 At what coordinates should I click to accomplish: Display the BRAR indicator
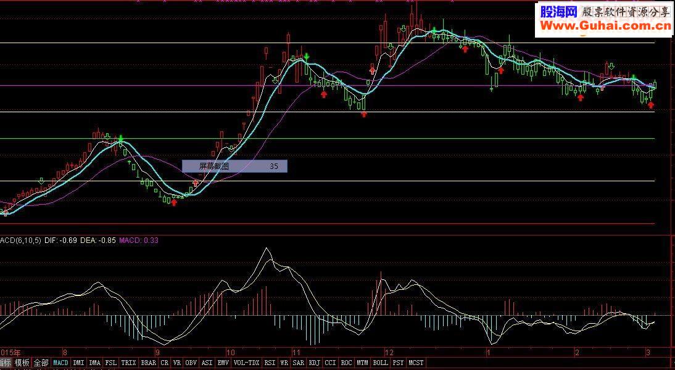point(149,363)
